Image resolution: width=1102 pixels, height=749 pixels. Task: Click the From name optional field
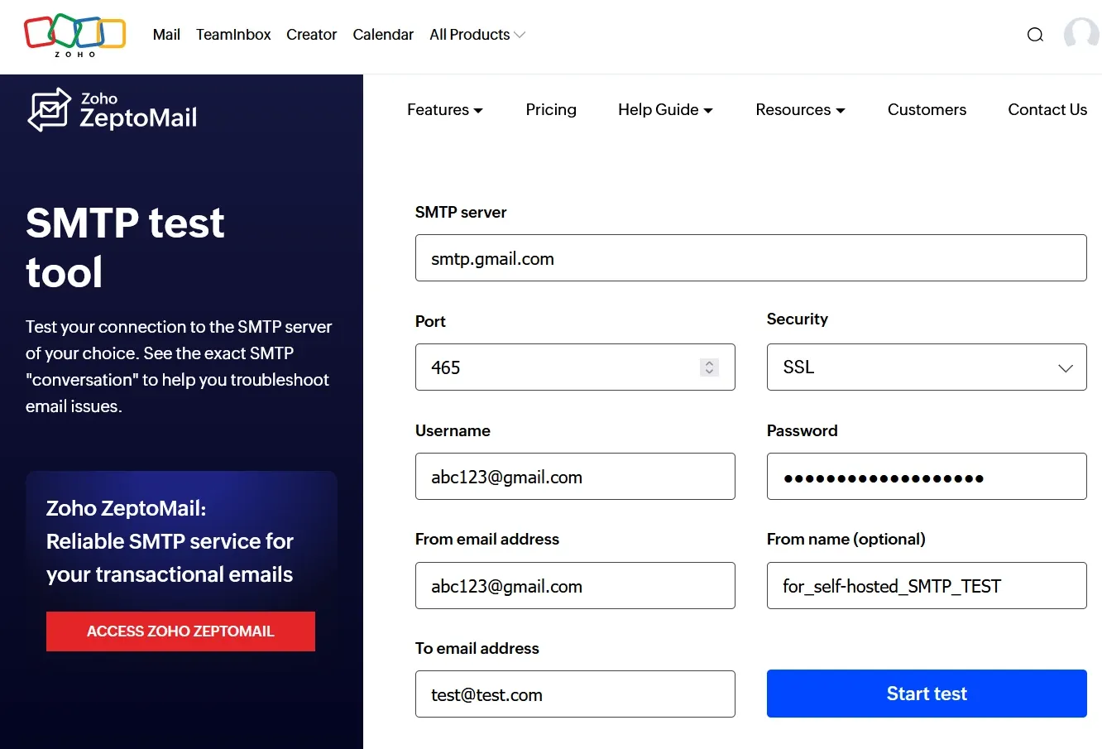pos(927,586)
